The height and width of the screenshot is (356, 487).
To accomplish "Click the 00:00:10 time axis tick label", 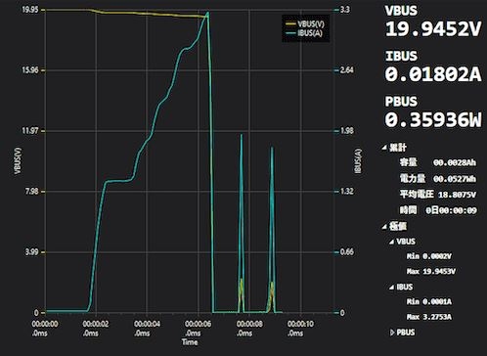I will click(300, 329).
